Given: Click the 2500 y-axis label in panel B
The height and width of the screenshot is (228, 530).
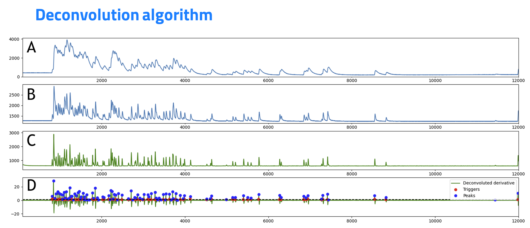Looking at the screenshot, I should coord(14,95).
